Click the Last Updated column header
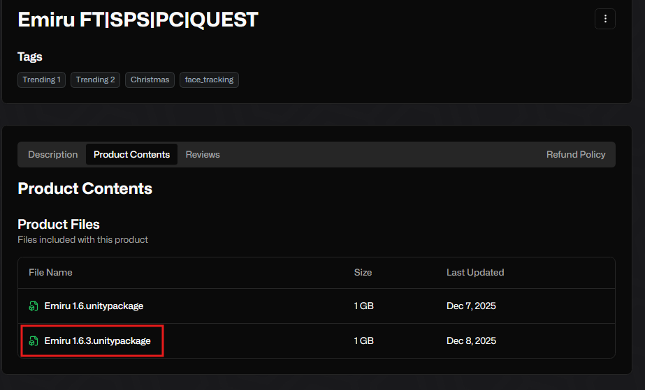The height and width of the screenshot is (390, 645). 475,273
